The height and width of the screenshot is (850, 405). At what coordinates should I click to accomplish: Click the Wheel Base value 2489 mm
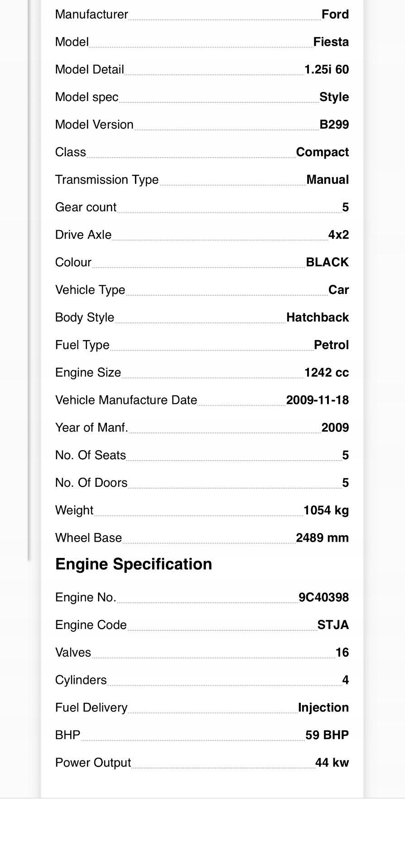click(x=323, y=538)
